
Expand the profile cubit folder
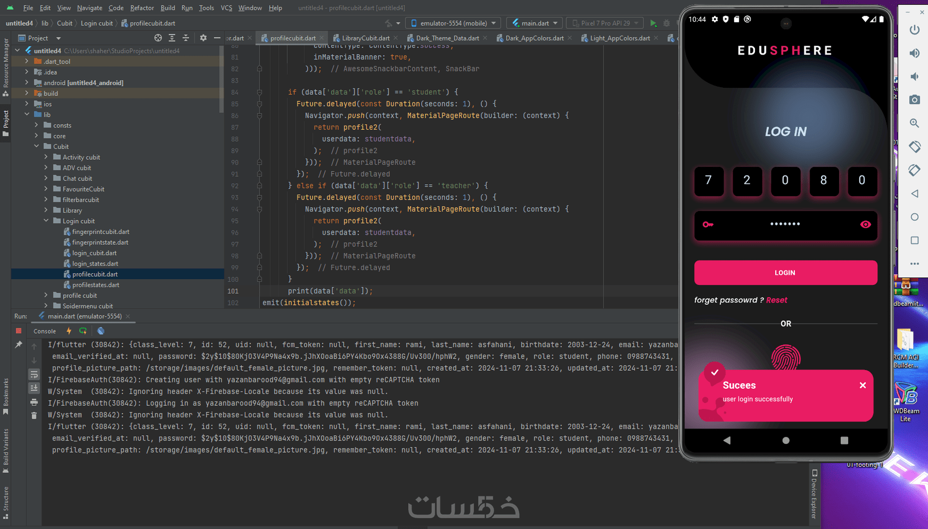(46, 296)
